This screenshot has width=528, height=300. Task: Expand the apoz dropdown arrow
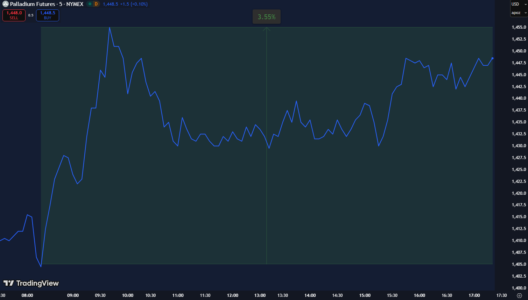tap(525, 13)
